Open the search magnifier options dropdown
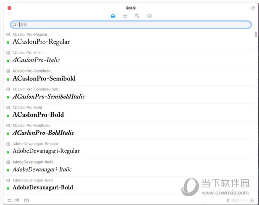This screenshot has height=205, width=259. (x=15, y=25)
